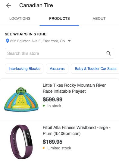Open Little Tikes Rocky Mountain Playset title

[74, 88]
